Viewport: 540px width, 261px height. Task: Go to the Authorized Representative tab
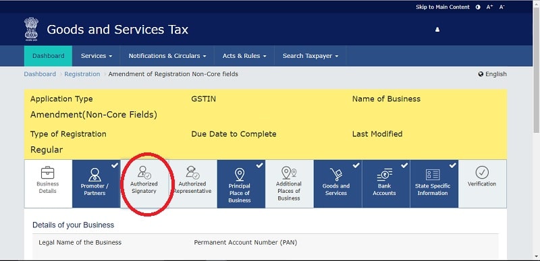[193, 183]
